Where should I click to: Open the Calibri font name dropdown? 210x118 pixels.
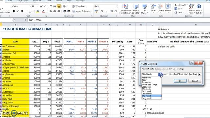tap(30, 6)
